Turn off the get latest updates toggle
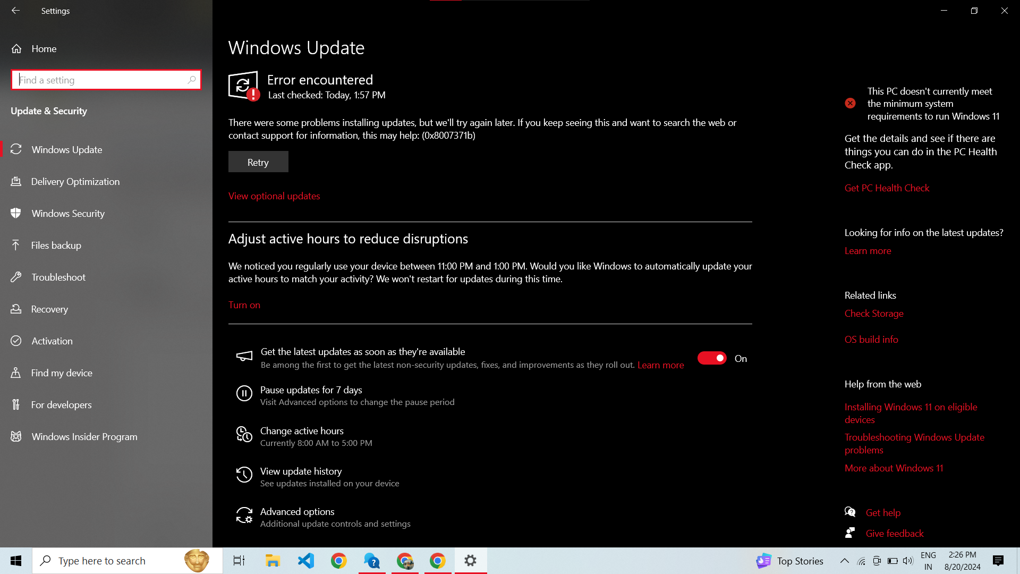 [712, 358]
